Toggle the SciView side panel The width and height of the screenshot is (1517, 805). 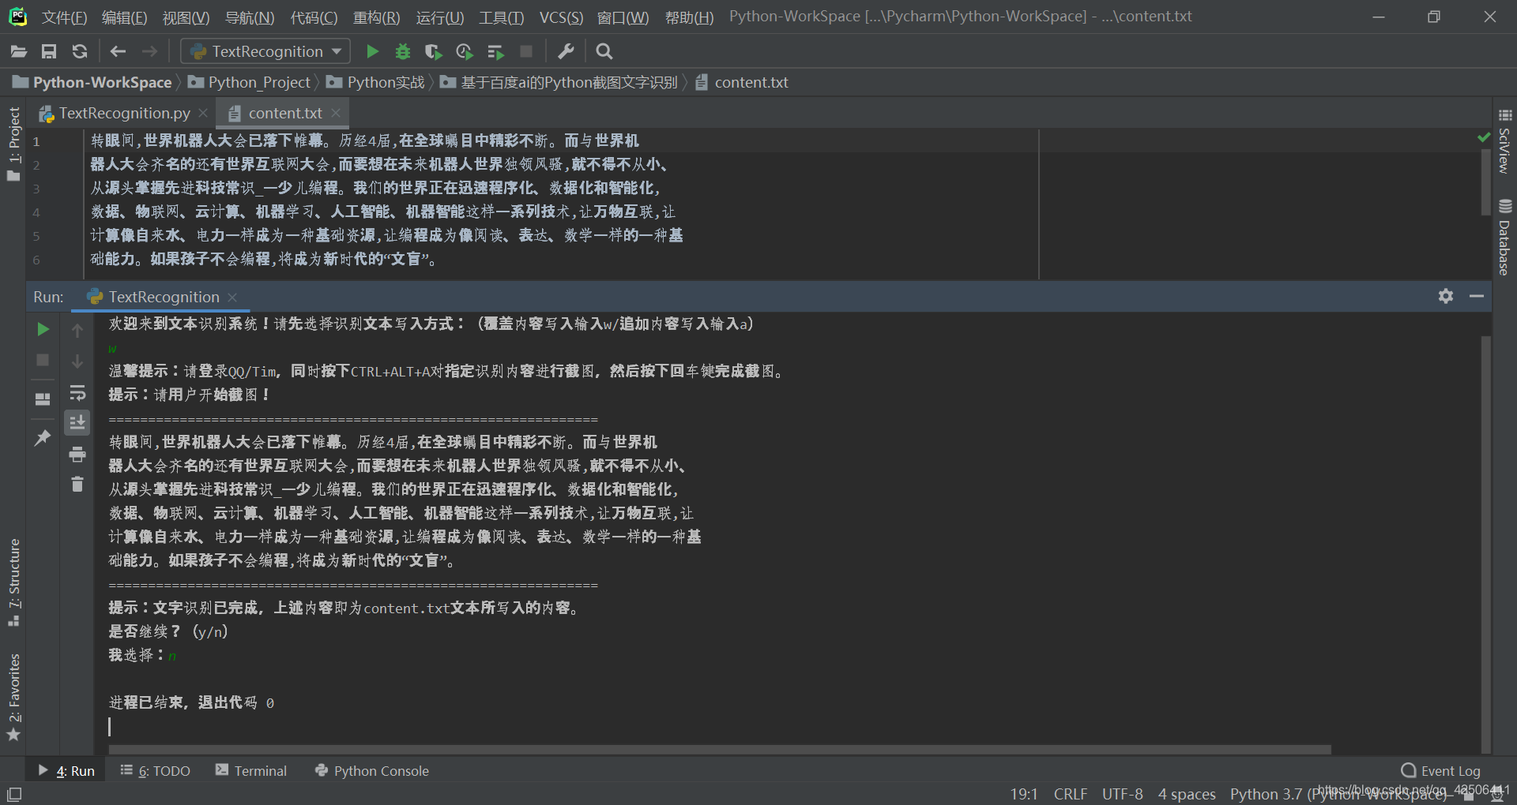tap(1504, 141)
